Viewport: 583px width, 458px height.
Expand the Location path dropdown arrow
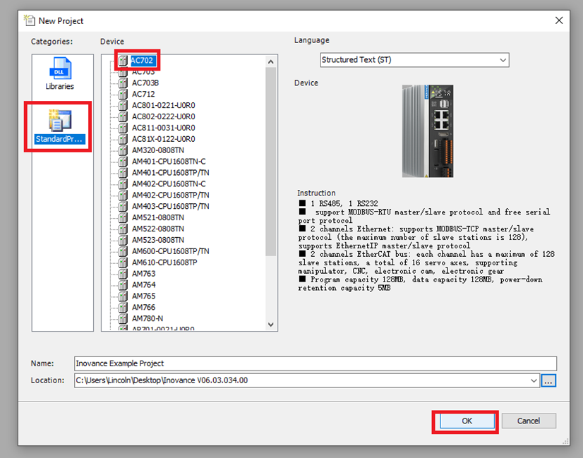[x=534, y=380]
